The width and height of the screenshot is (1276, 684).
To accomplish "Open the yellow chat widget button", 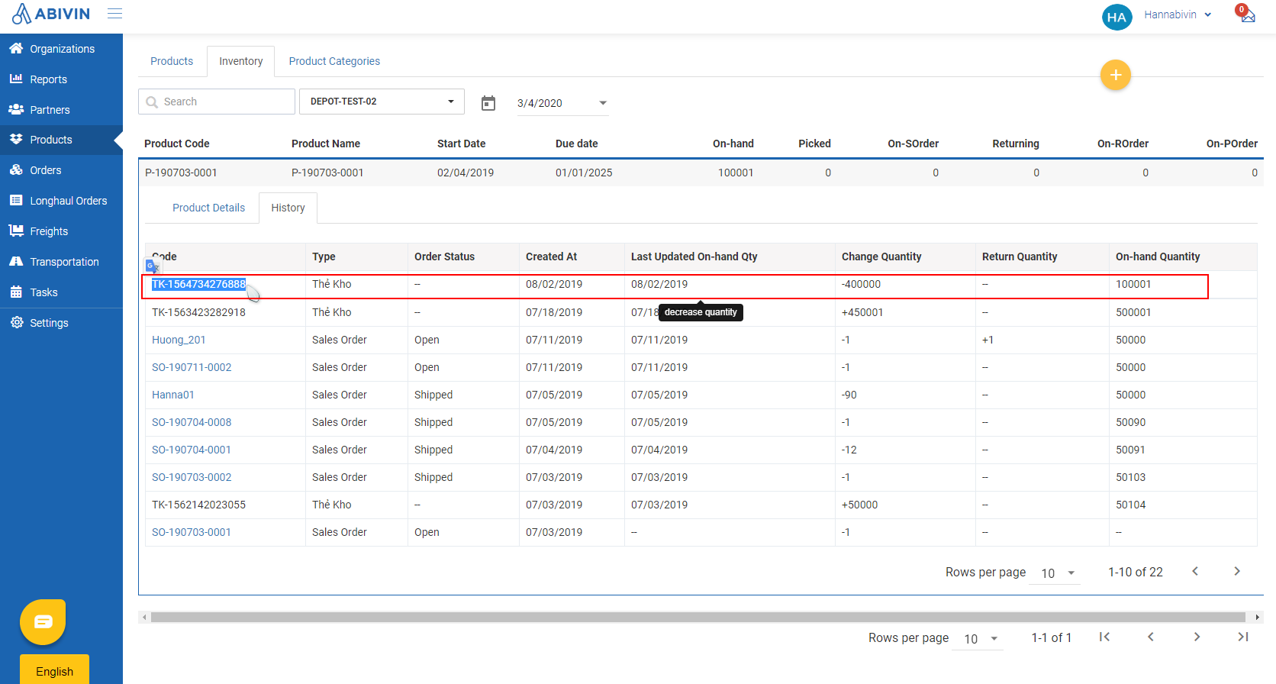I will point(43,621).
